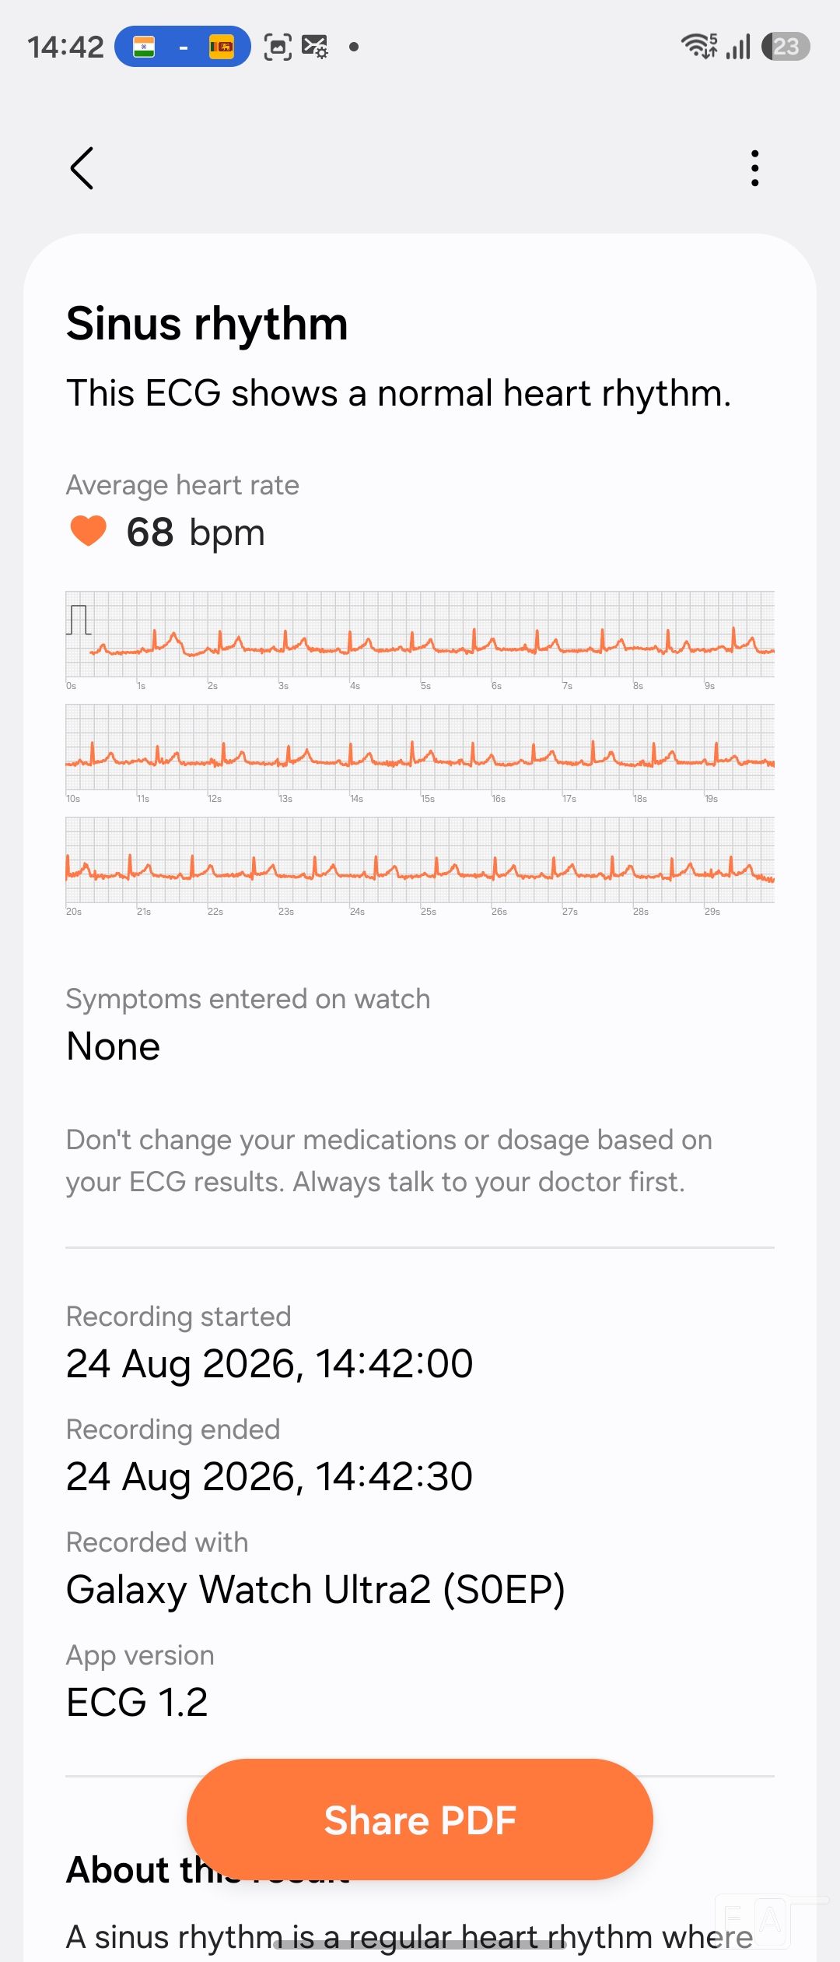Open the three-dot more options menu
Image resolution: width=840 pixels, height=1962 pixels.
[x=754, y=168]
